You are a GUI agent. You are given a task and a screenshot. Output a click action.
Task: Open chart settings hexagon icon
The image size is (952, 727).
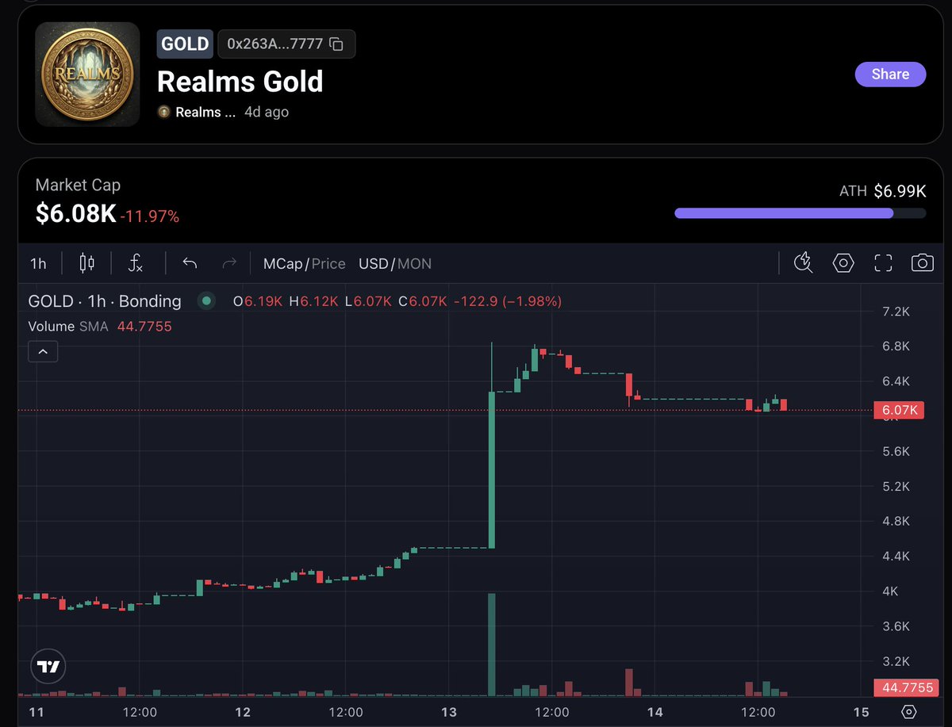point(843,263)
